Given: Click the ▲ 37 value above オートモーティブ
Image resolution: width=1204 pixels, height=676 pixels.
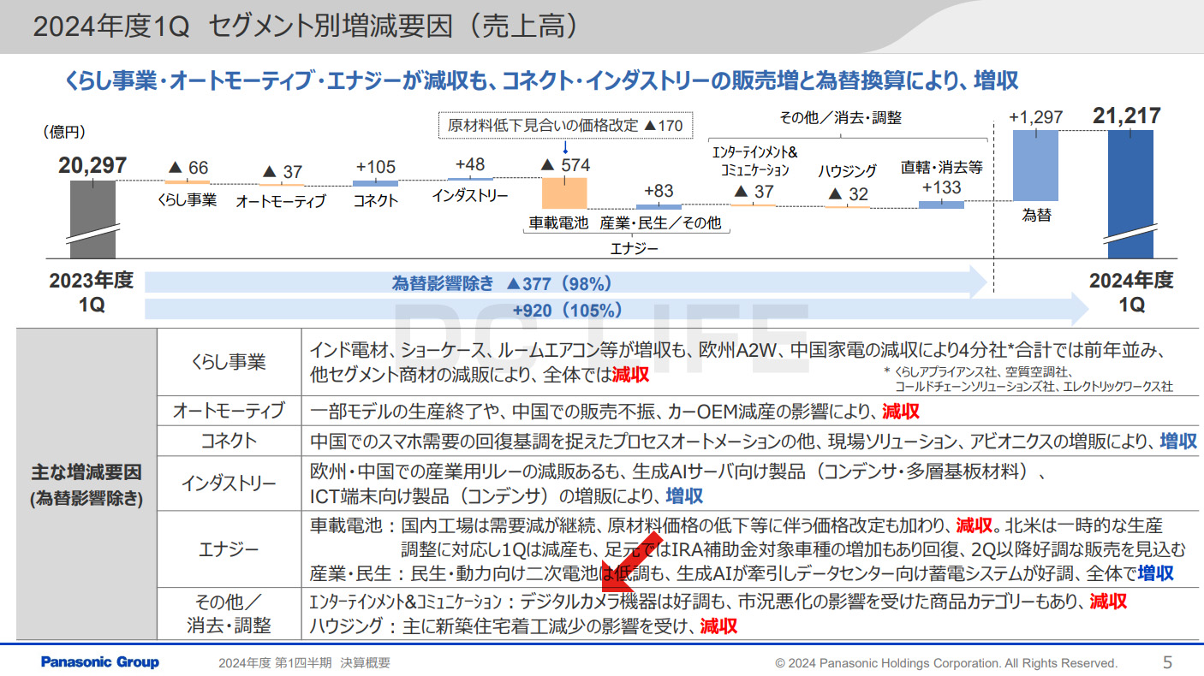Looking at the screenshot, I should pyautogui.click(x=282, y=172).
